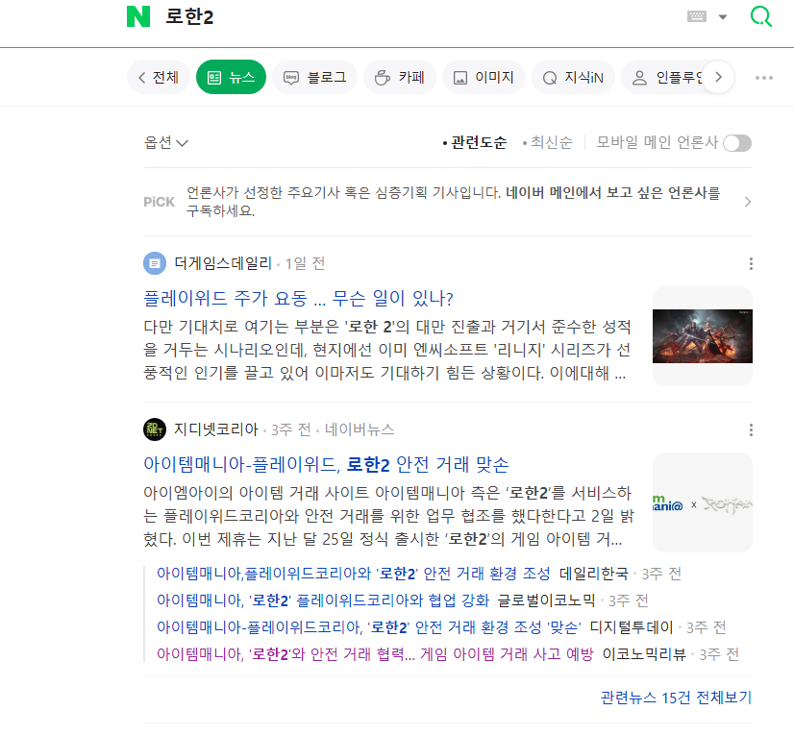Click the 더게임스데일리 publisher icon

pos(155,263)
